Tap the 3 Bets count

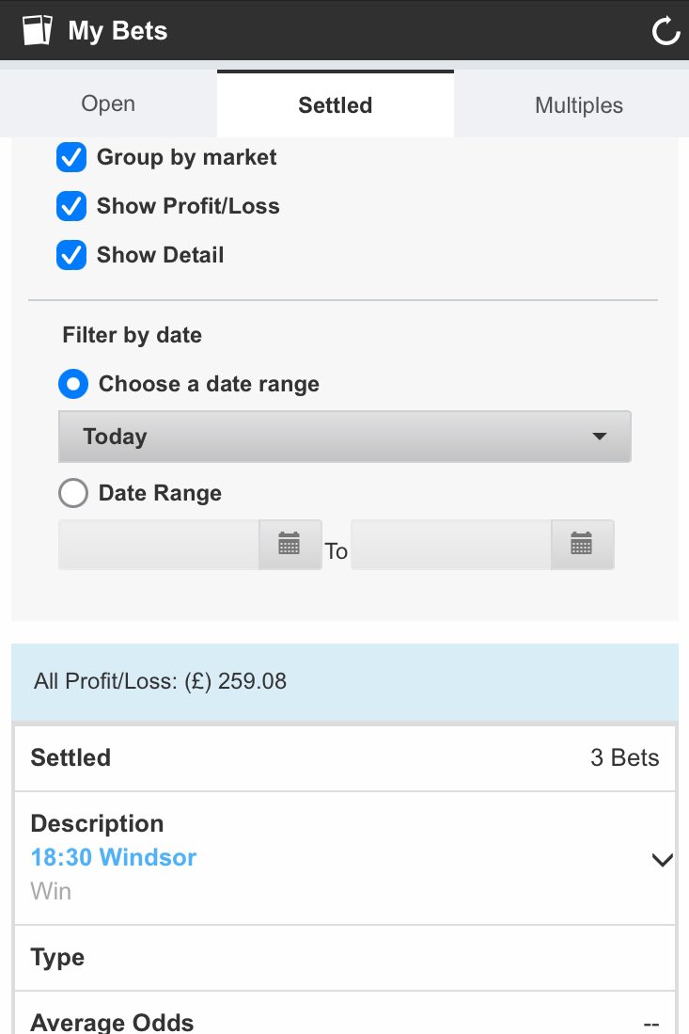click(x=624, y=757)
